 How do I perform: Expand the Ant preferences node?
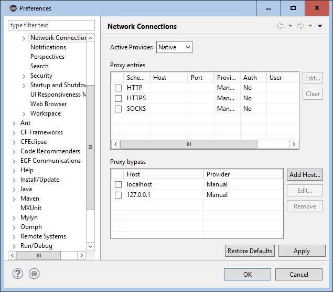14,123
